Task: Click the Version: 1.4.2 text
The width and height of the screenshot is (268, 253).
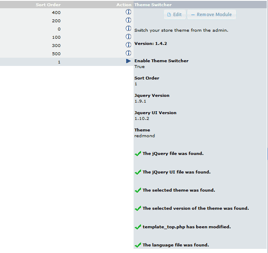Action: coord(150,44)
